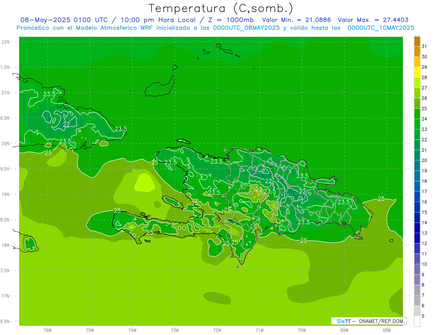The image size is (434, 335).
Task: Click the legend label 24
Action: click(x=425, y=119)
